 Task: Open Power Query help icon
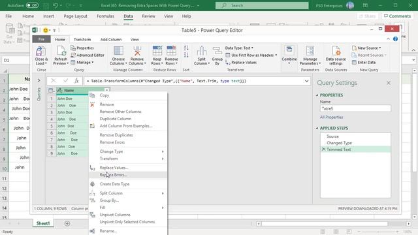click(395, 39)
